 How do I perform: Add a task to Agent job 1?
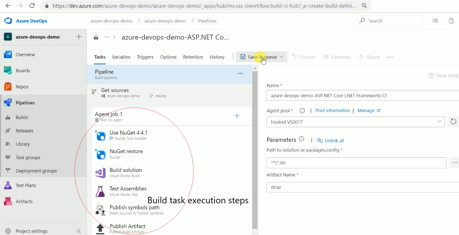tap(237, 116)
